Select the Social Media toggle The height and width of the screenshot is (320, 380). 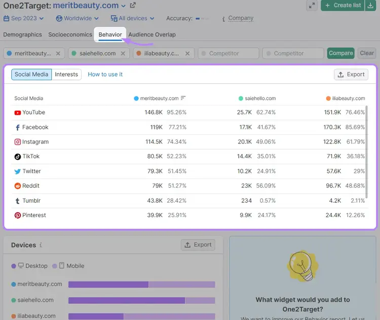[x=31, y=75]
